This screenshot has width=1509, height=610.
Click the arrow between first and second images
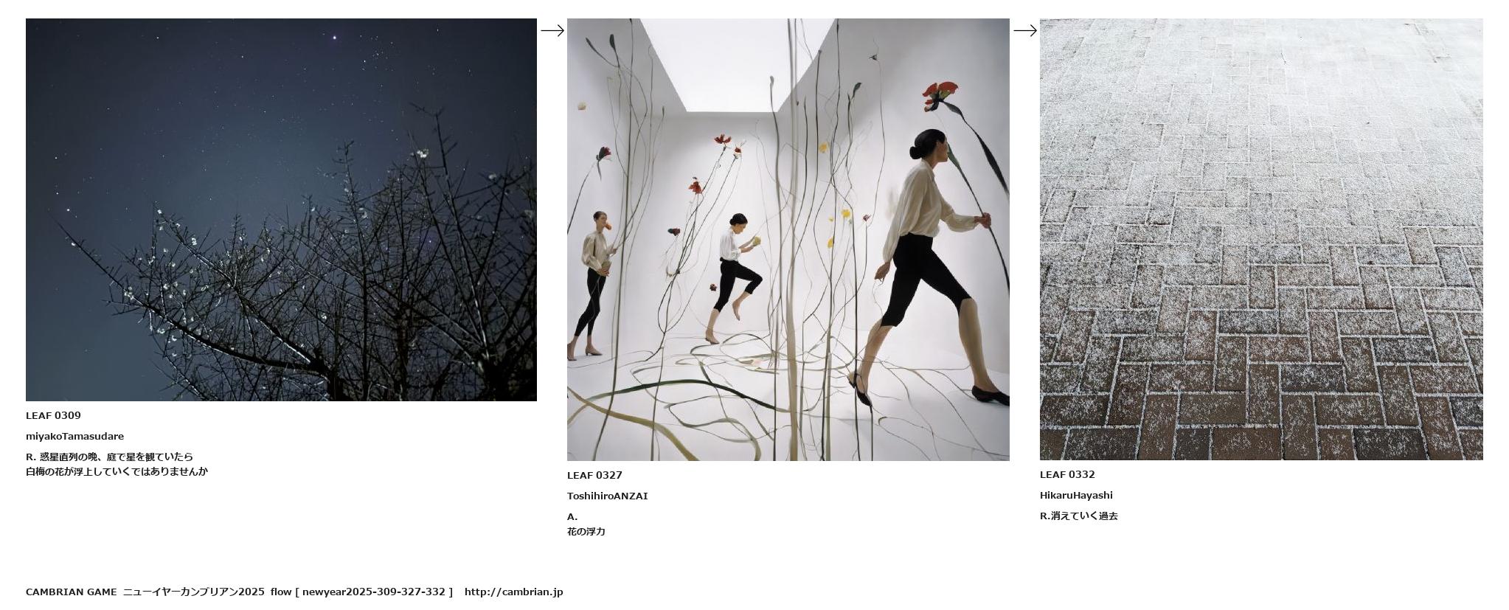tap(552, 30)
